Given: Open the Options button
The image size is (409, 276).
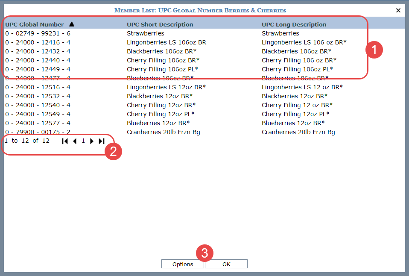Looking at the screenshot, I should tap(183, 264).
